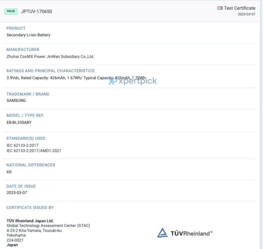Screen dimensions: 263x249
Task: Click the KR national differences value
Action: [x=9, y=172]
